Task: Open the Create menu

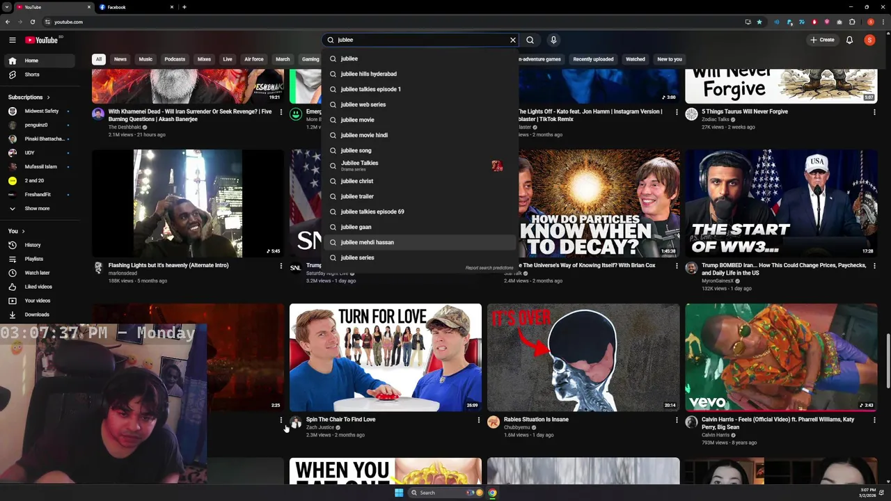Action: point(822,40)
